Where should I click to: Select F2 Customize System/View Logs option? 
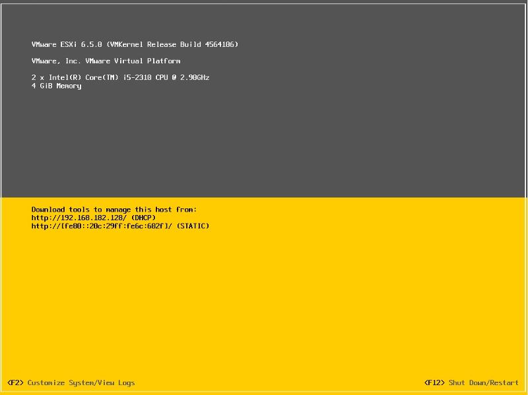click(x=71, y=382)
